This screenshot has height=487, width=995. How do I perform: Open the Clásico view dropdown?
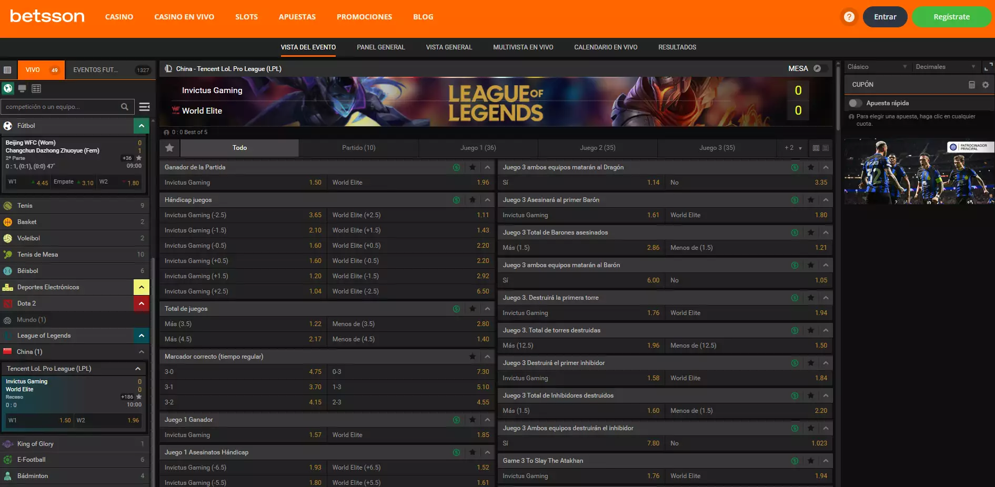[877, 67]
